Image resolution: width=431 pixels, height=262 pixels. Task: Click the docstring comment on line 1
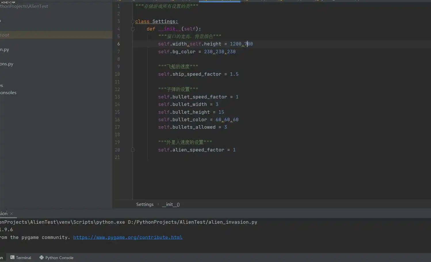tap(167, 6)
